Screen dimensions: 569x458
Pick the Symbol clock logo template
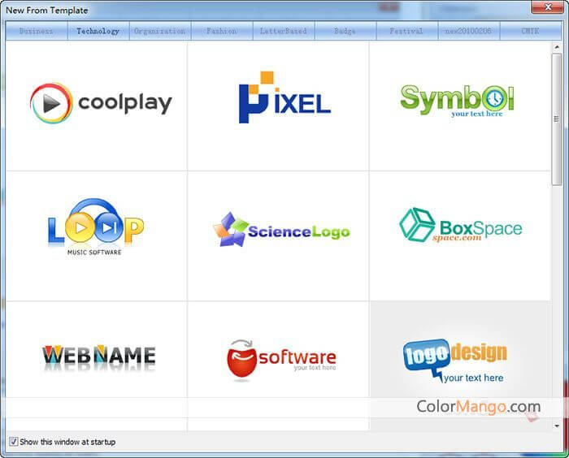pos(459,104)
